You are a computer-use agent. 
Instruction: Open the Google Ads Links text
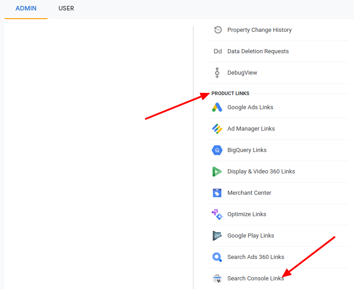(x=250, y=107)
